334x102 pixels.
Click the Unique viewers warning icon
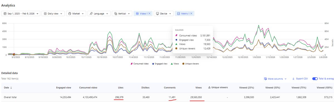[210, 87]
